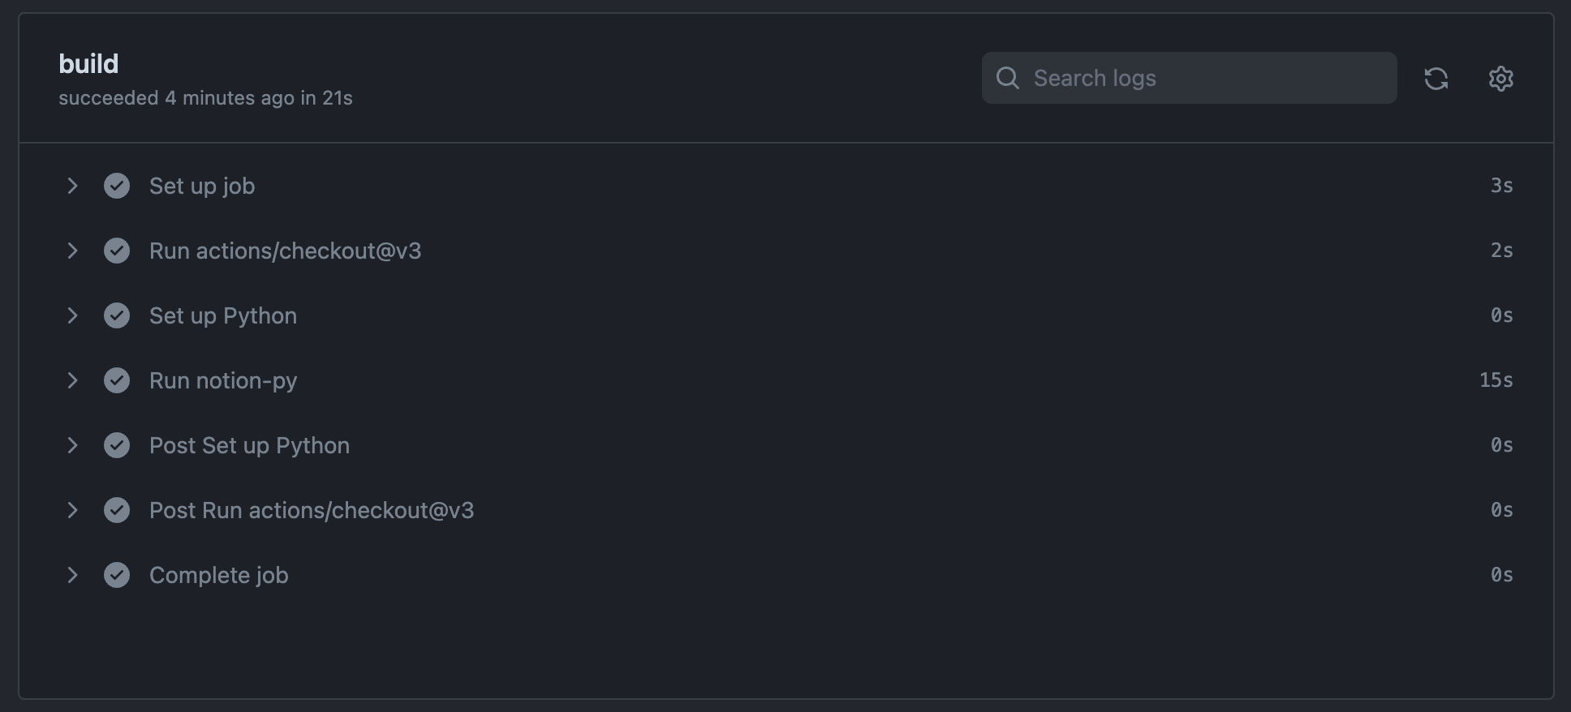The image size is (1571, 712).
Task: Click the refresh logs icon
Action: tap(1436, 78)
